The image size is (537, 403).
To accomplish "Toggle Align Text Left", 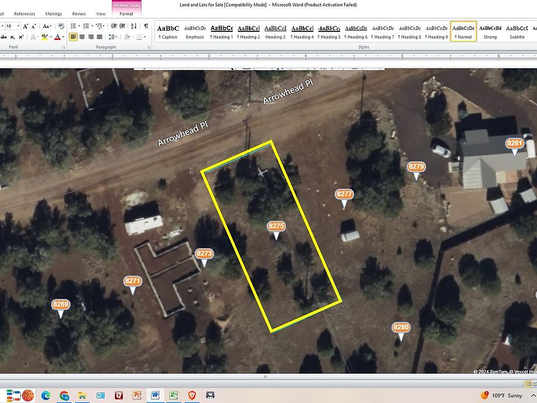I will (x=73, y=37).
